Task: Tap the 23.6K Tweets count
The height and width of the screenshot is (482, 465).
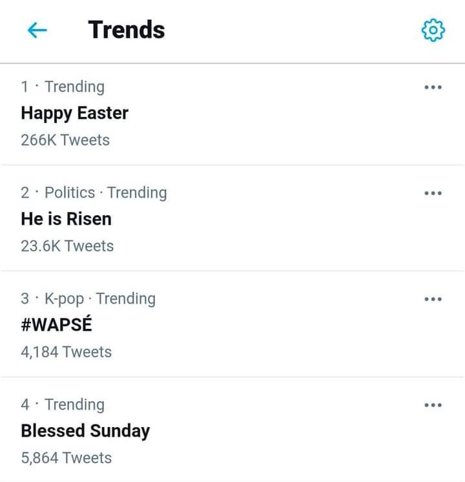Action: [67, 246]
